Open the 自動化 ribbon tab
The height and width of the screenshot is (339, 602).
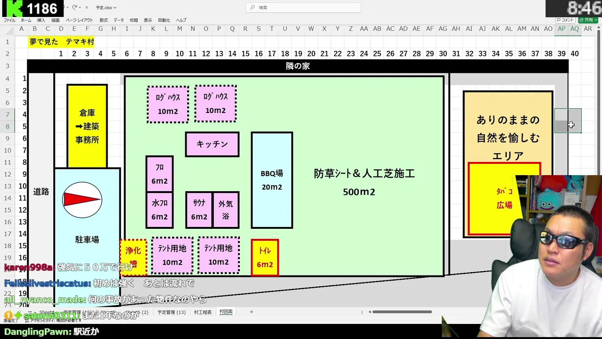pyautogui.click(x=164, y=20)
